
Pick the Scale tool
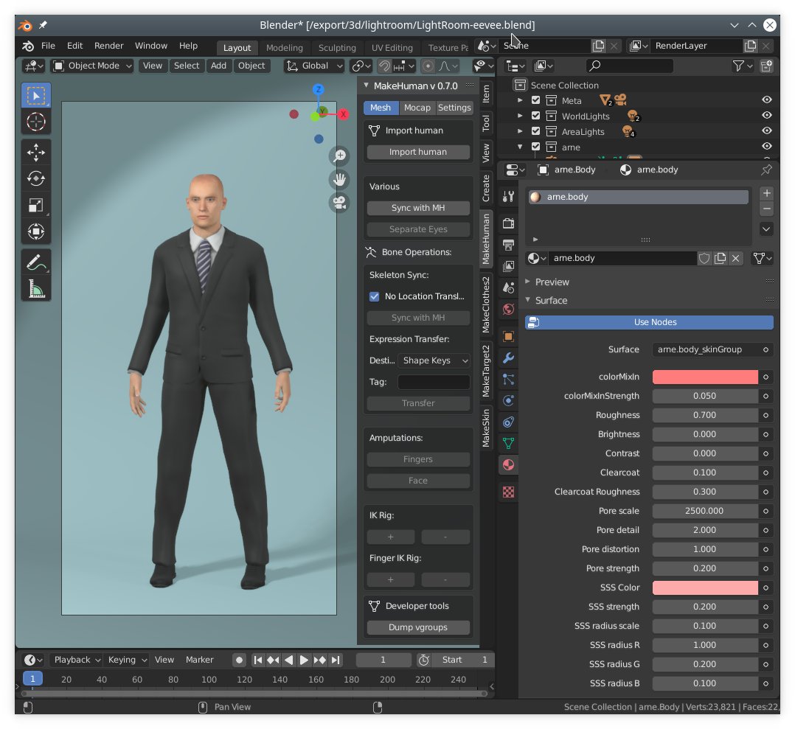pos(36,205)
